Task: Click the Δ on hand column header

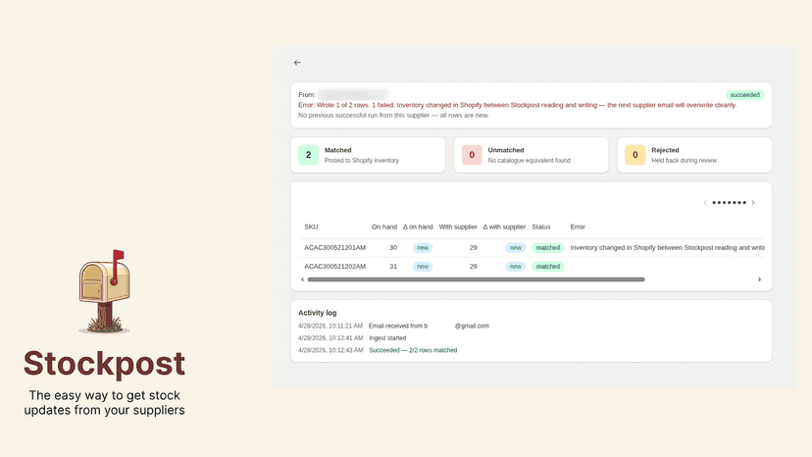Action: click(418, 227)
